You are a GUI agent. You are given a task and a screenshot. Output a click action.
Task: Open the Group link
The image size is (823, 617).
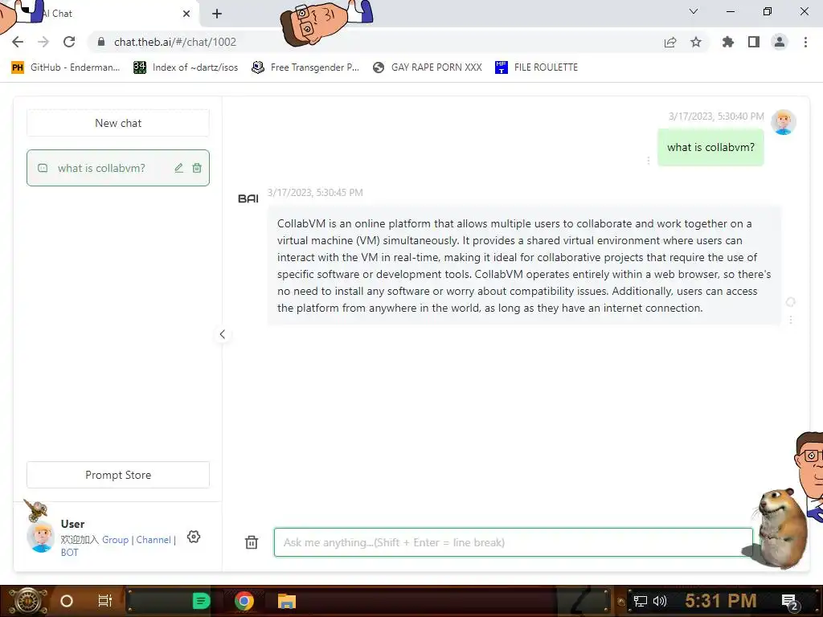coord(115,539)
